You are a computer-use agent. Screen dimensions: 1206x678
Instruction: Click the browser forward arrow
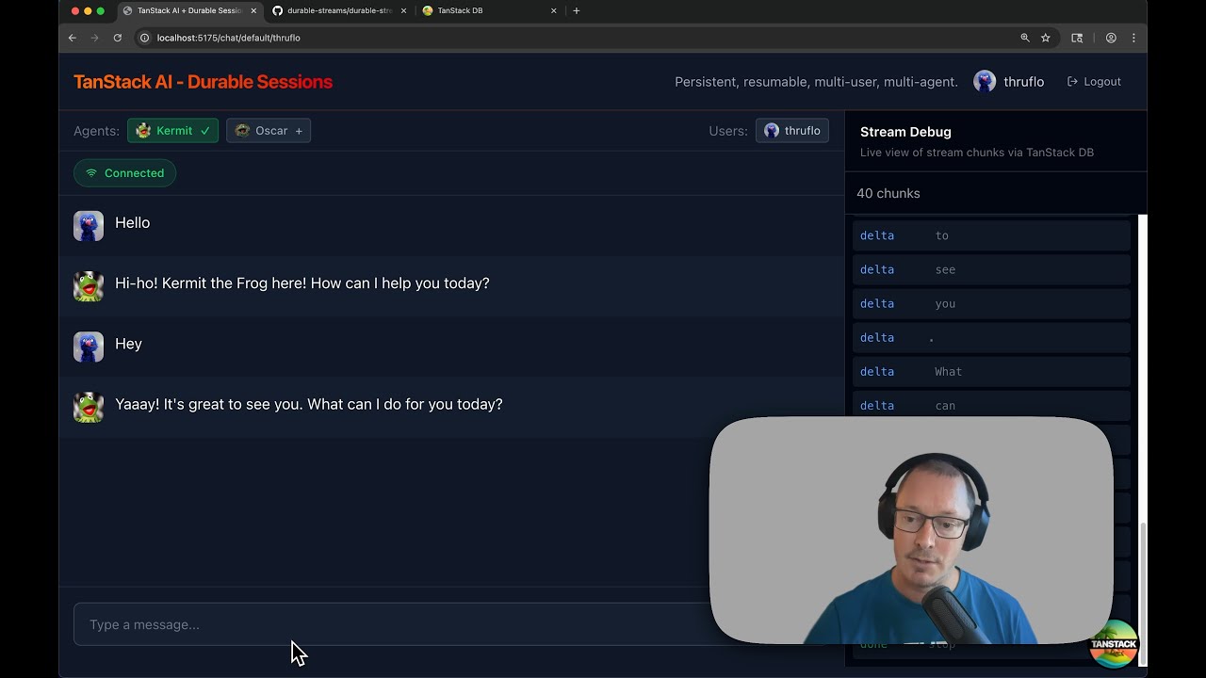[x=94, y=38]
